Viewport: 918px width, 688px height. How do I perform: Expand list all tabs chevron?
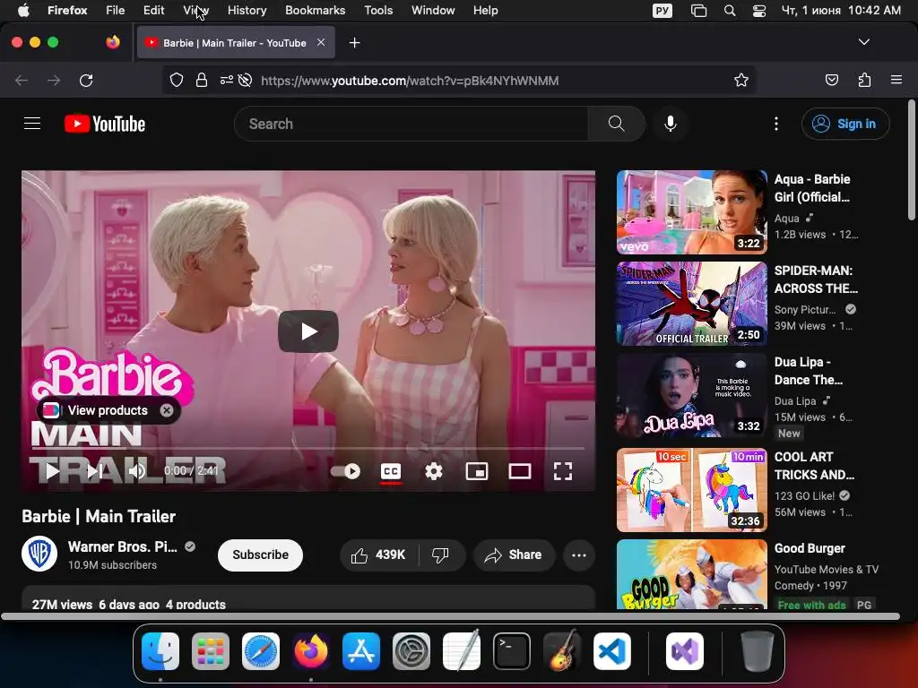click(864, 42)
